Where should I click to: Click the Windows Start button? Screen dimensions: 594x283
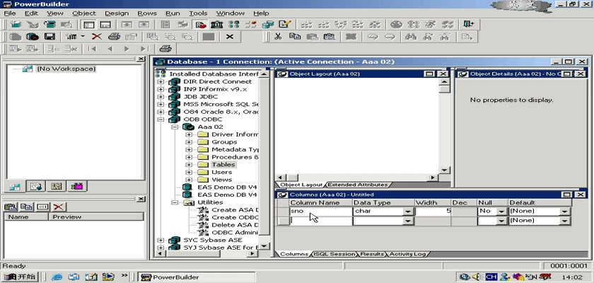click(20, 277)
